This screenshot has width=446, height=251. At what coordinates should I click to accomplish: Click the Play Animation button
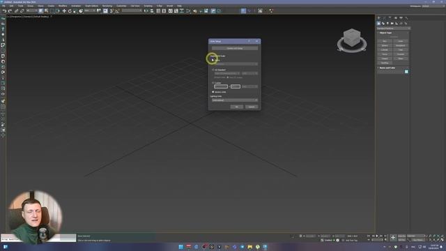tap(377, 236)
